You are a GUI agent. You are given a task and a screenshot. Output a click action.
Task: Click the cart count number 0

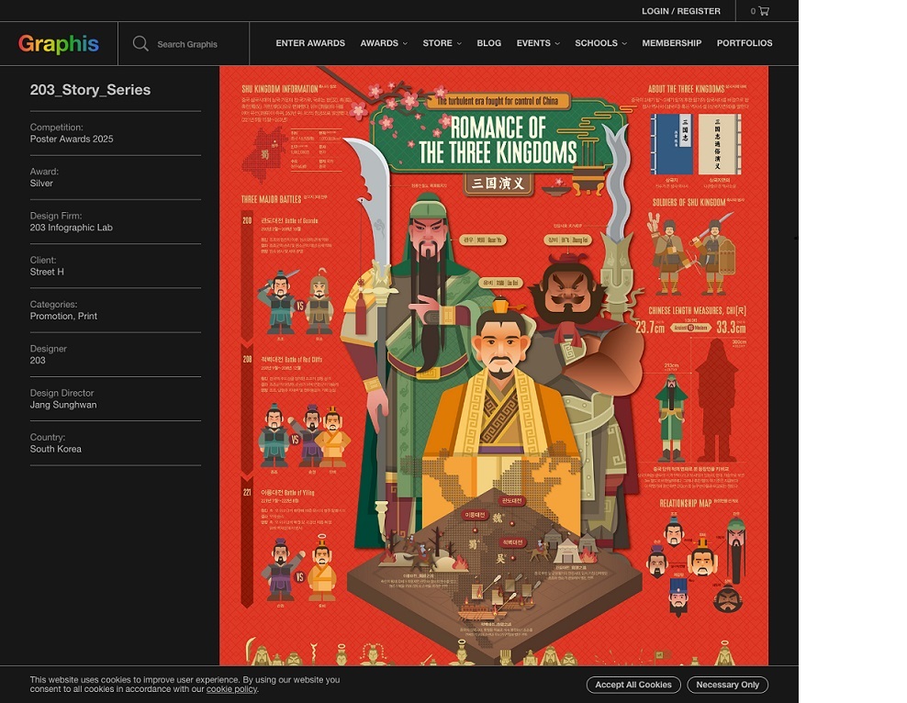(753, 11)
